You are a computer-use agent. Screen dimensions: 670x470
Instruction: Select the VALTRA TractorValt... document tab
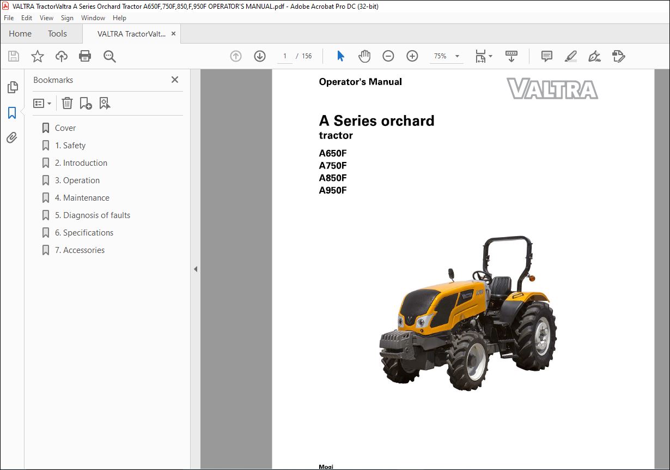(131, 34)
